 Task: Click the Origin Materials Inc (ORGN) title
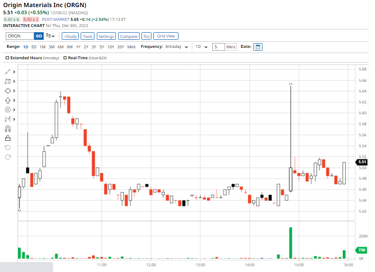tap(45, 5)
